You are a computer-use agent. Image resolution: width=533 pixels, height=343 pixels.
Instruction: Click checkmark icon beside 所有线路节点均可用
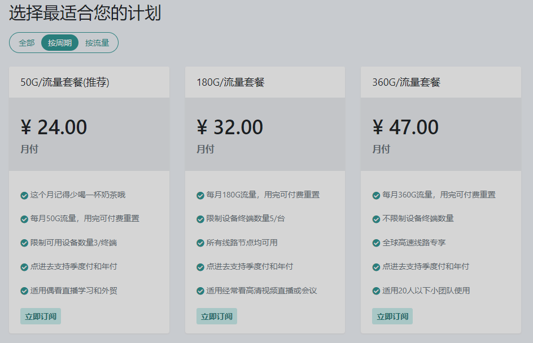200,243
